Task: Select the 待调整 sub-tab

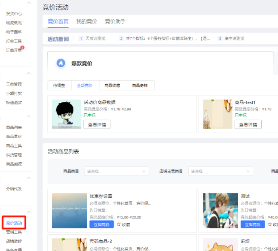Action: (x=60, y=86)
